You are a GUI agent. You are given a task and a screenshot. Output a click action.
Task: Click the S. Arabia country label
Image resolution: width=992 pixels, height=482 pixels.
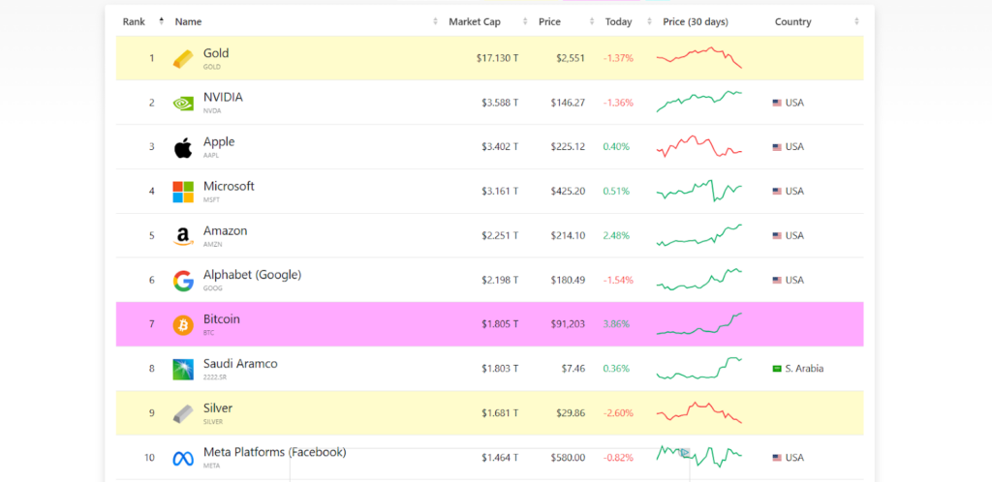pos(804,369)
